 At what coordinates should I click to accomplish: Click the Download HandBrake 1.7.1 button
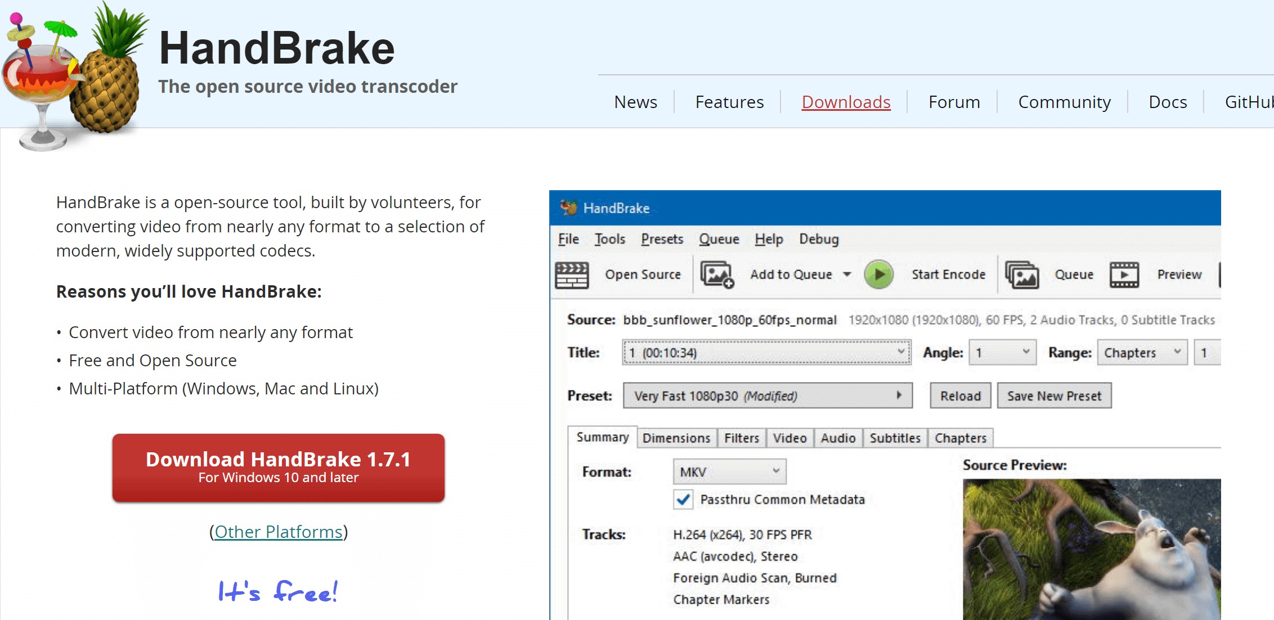click(279, 468)
